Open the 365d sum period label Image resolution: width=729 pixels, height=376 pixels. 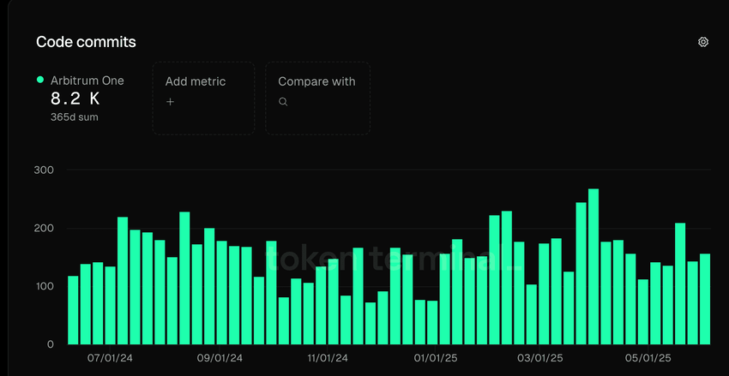(75, 117)
